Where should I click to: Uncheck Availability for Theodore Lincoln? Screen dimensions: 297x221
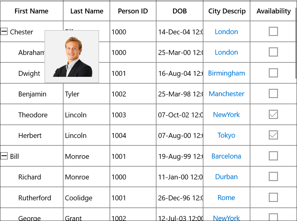[x=273, y=114]
